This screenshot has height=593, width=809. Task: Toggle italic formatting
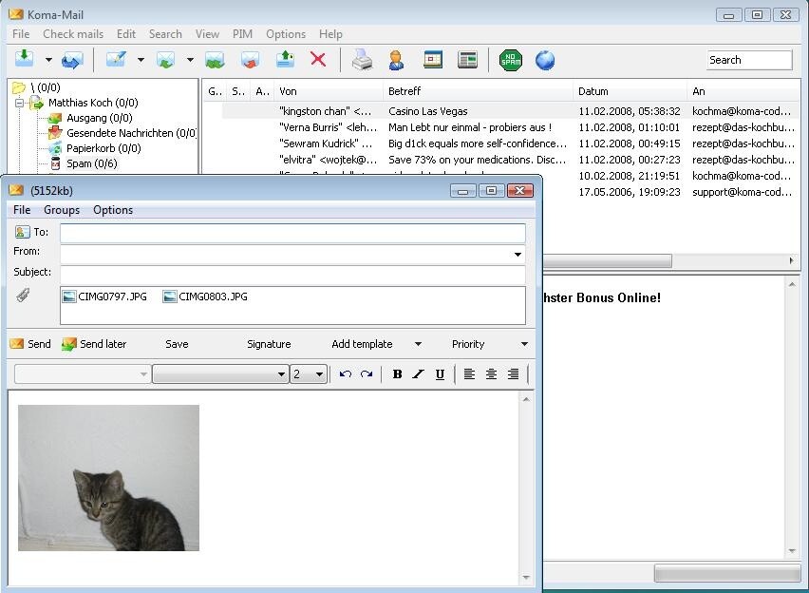coord(418,374)
